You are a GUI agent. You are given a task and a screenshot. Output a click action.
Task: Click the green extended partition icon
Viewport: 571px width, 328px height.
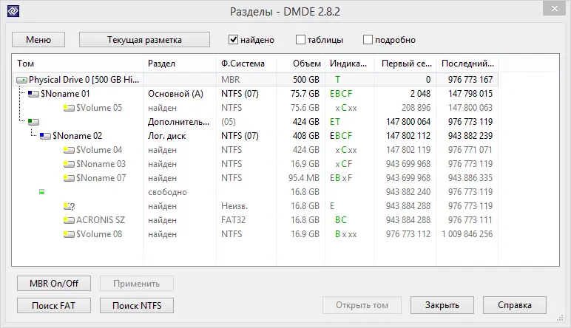tap(33, 122)
